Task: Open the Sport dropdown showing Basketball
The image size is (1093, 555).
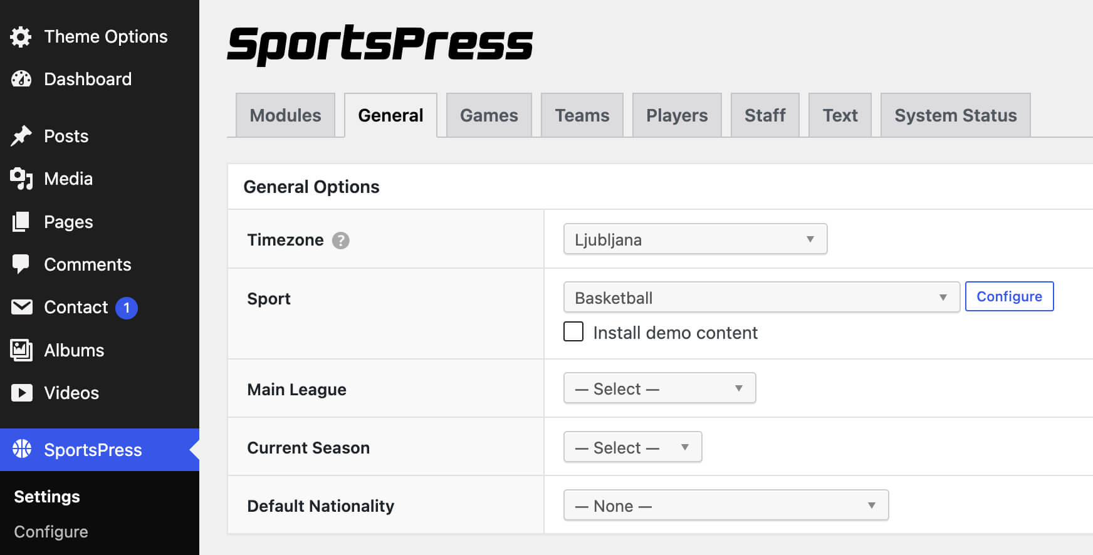Action: 761,297
